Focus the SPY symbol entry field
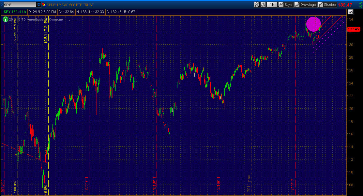 click(20, 5)
